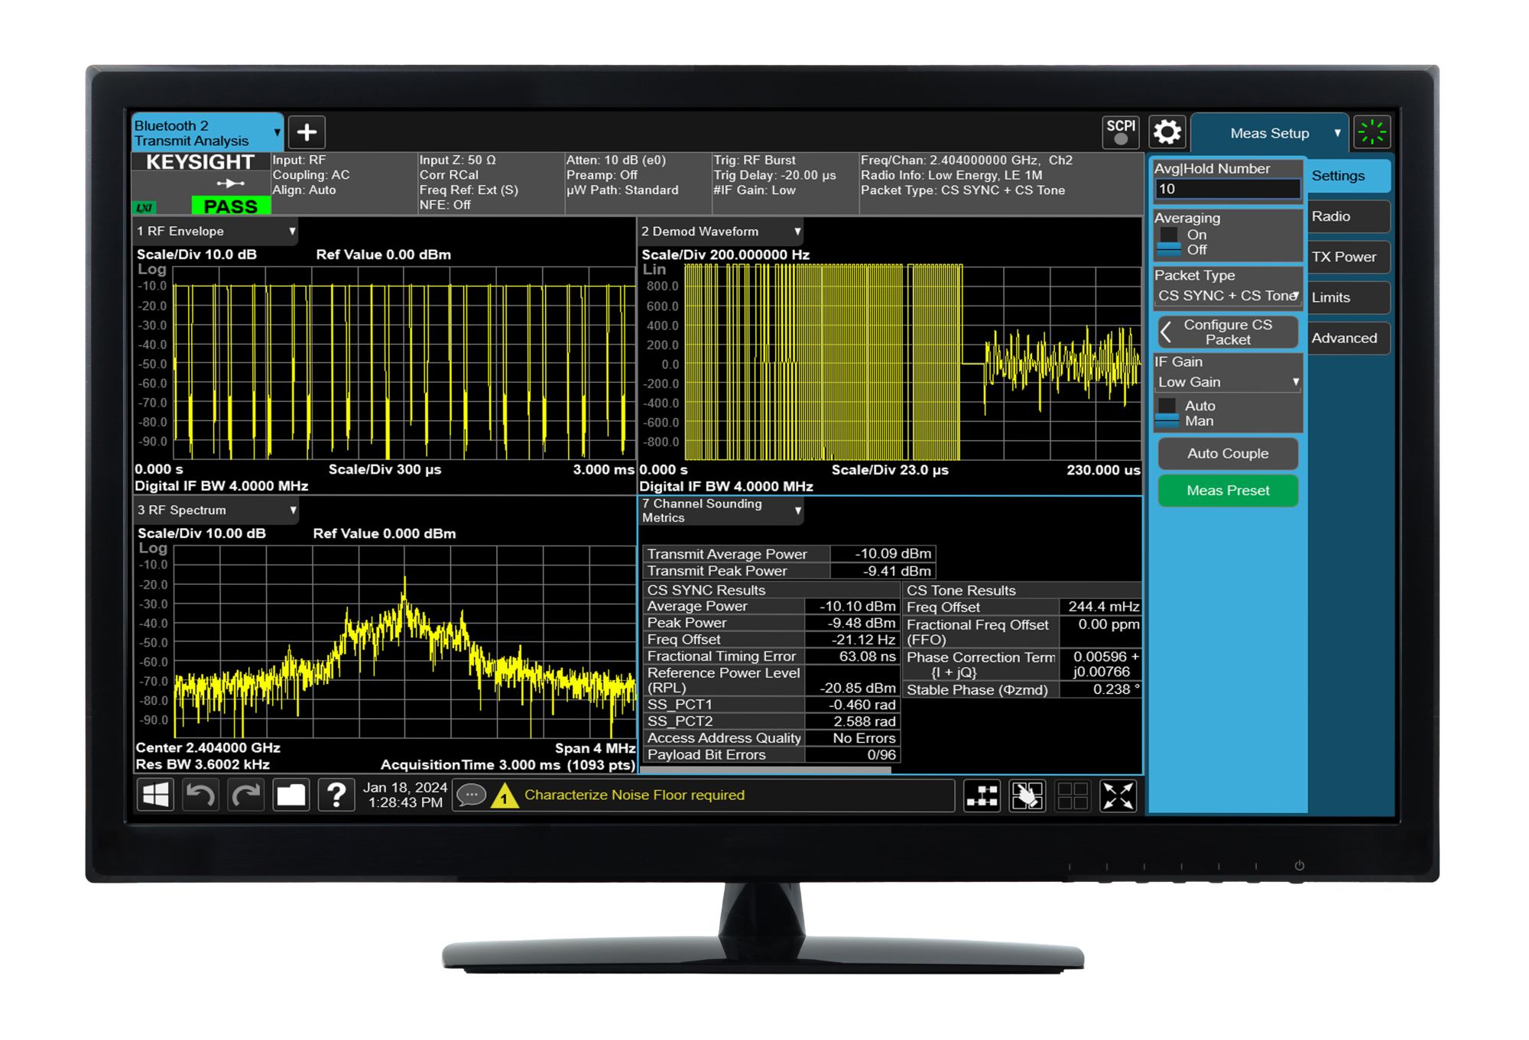The height and width of the screenshot is (1040, 1529).
Task: Expand the Low Gain dropdown
Action: tap(1227, 382)
